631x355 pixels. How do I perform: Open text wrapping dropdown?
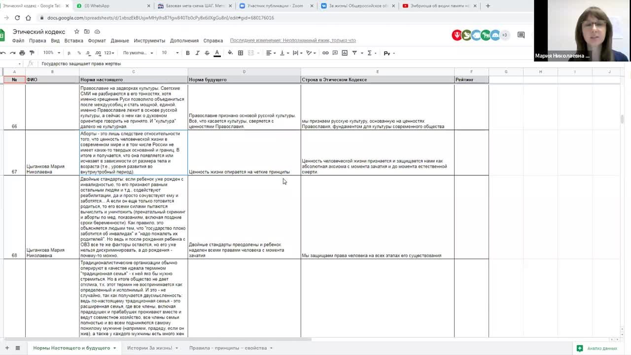click(298, 53)
